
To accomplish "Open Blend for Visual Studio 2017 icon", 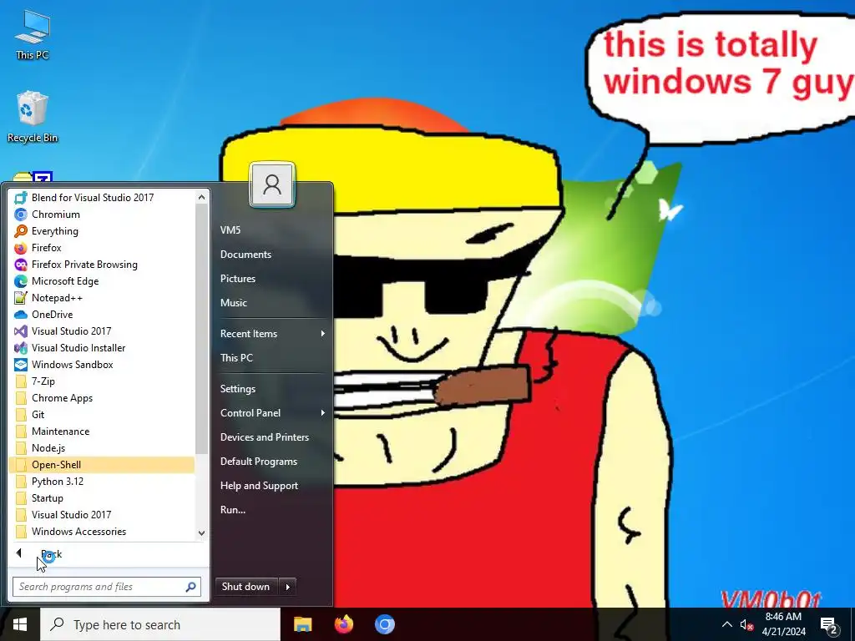I will 21,197.
